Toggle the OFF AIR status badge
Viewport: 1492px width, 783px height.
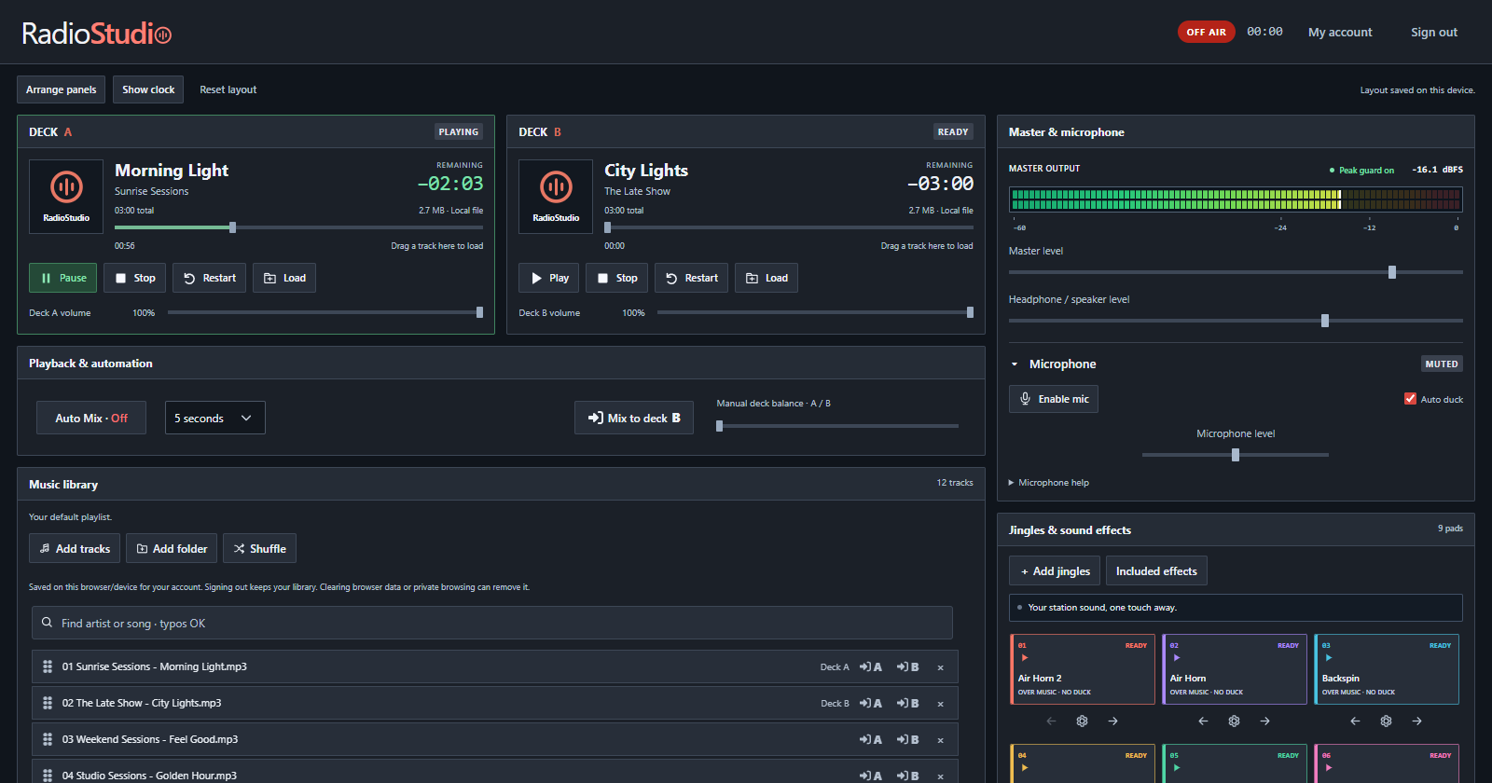click(1207, 32)
